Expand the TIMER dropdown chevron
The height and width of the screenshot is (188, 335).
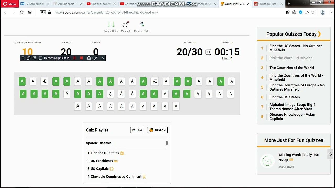pos(232,43)
